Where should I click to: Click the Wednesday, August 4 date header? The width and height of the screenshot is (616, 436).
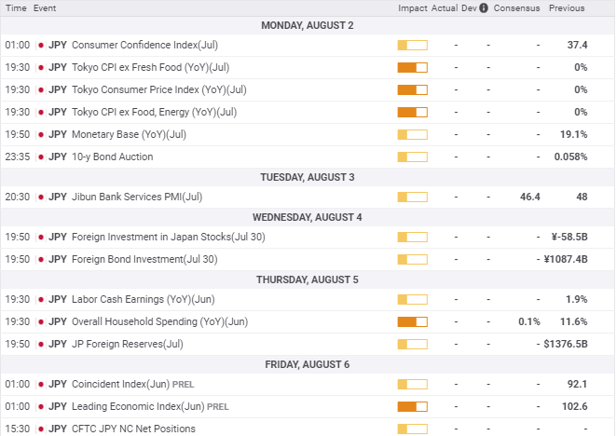[x=308, y=217]
